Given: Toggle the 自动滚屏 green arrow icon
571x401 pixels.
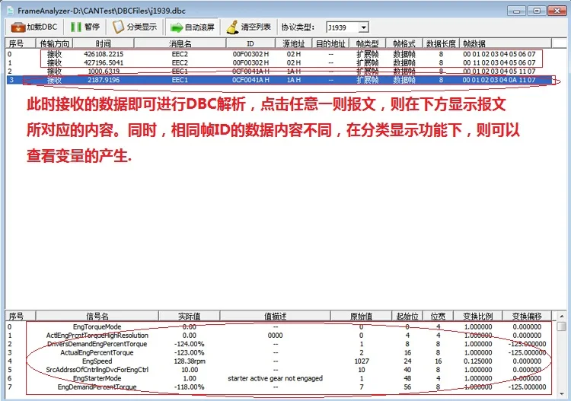Looking at the screenshot, I should point(177,27).
